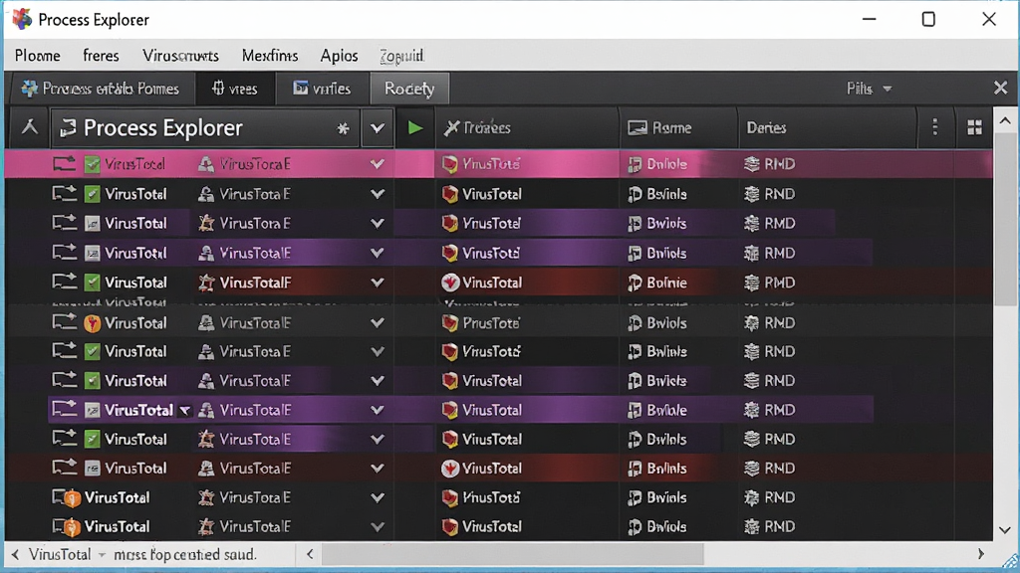Click the horizontal scrollbar right arrow

click(980, 554)
